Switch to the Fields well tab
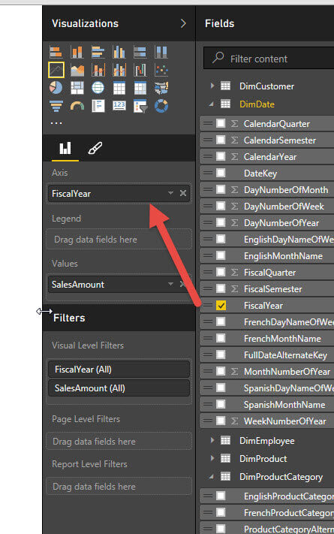Viewport: 334px width, 534px height. pos(65,149)
